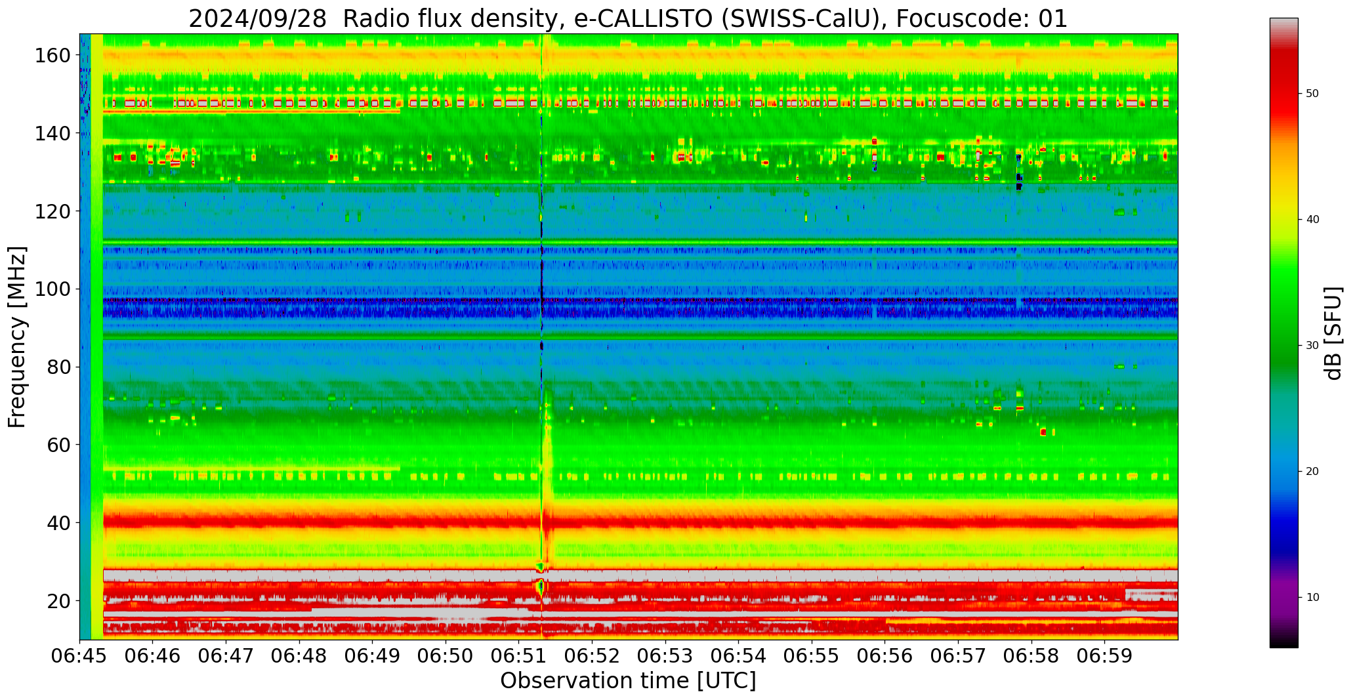
Task: Click the colorbar 40 tick label
Action: tap(1312, 220)
